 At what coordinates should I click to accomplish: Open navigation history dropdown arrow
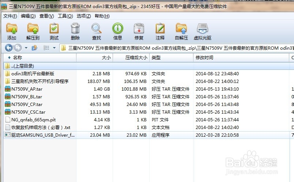26,48
